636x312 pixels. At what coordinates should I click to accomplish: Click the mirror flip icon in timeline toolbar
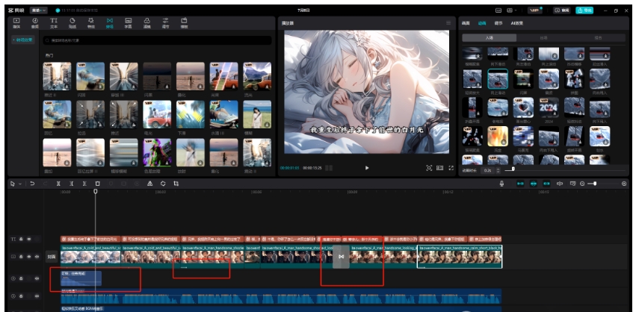tap(149, 184)
